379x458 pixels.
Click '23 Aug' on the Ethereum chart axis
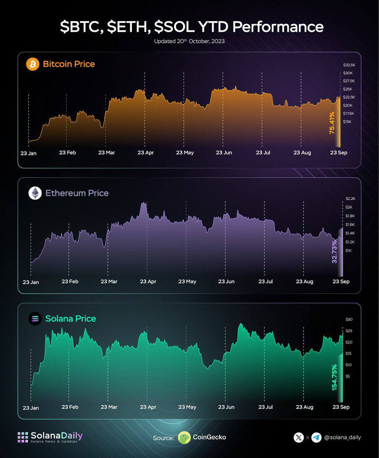tap(304, 281)
